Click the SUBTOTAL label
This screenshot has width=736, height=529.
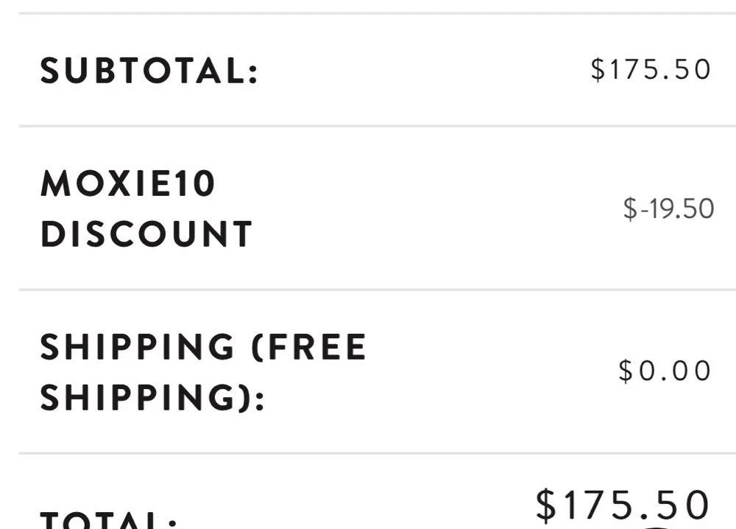149,71
